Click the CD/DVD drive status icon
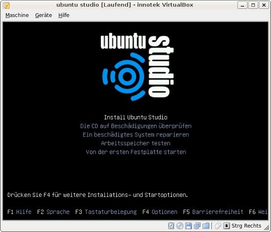 [x=180, y=226]
